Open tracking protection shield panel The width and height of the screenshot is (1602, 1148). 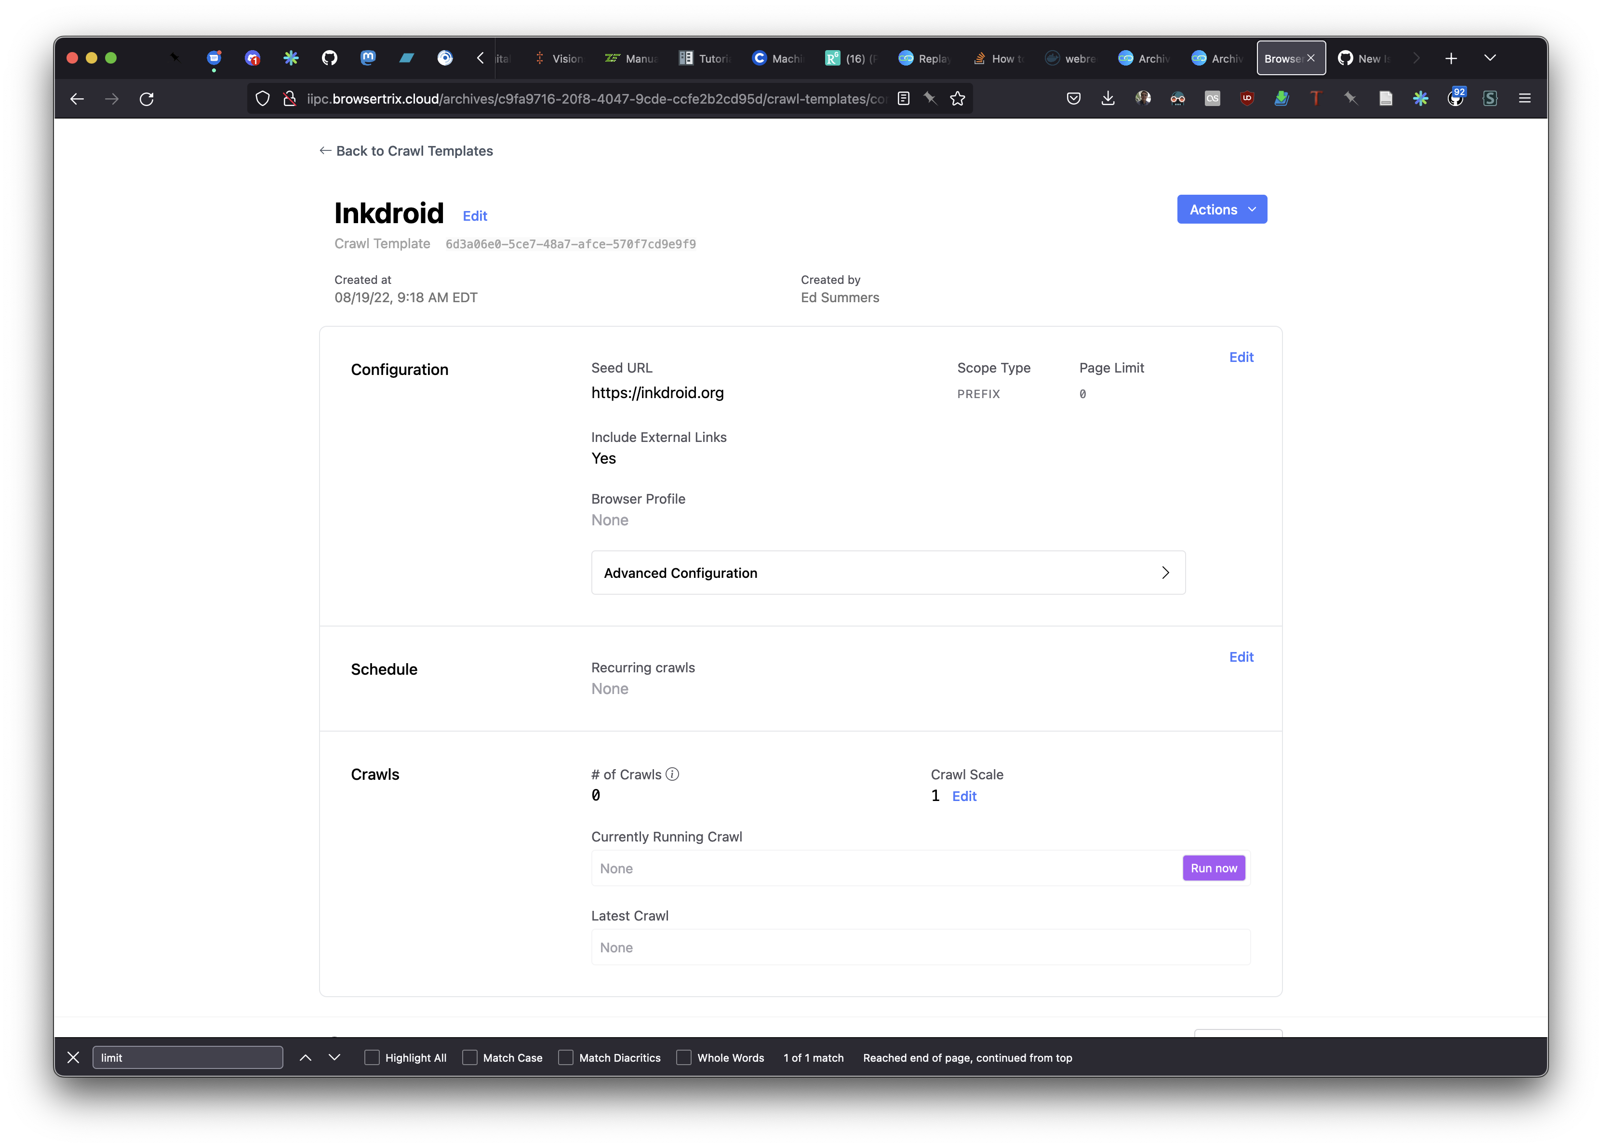262,98
